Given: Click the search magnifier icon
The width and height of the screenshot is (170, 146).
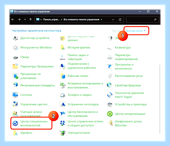Looking at the screenshot, I should 155,19.
